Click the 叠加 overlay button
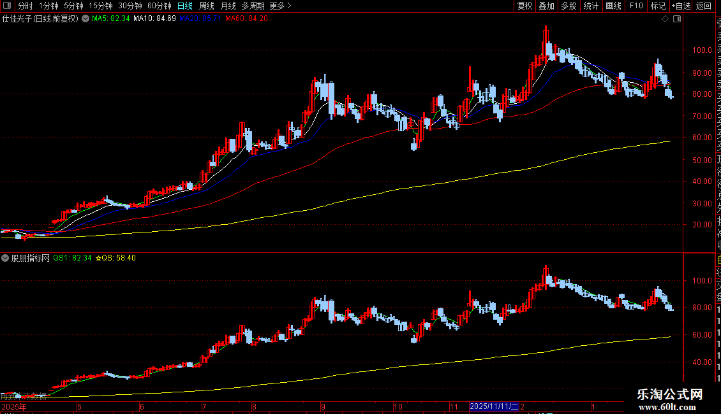721x414 pixels. pos(547,6)
